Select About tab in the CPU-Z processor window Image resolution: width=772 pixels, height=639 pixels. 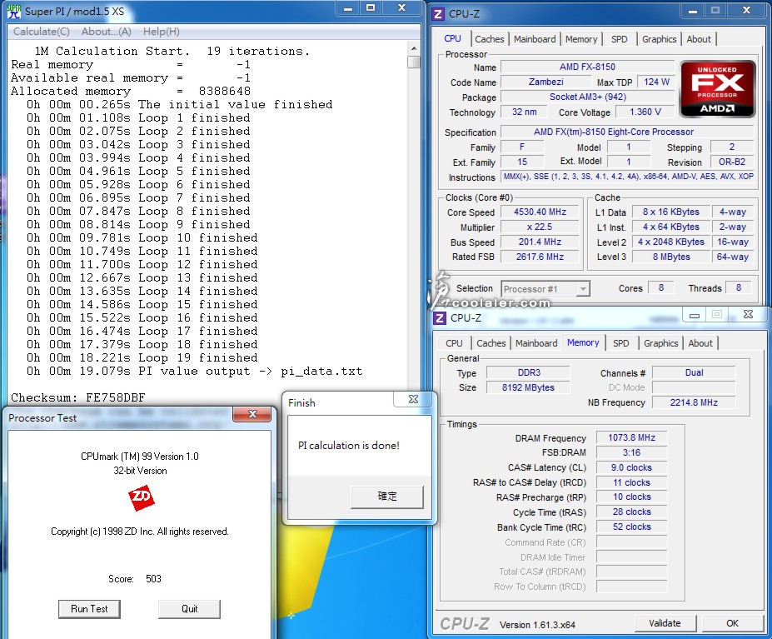tap(699, 39)
